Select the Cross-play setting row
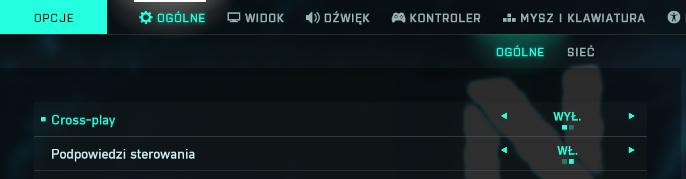The height and width of the screenshot is (179, 686). 341,119
